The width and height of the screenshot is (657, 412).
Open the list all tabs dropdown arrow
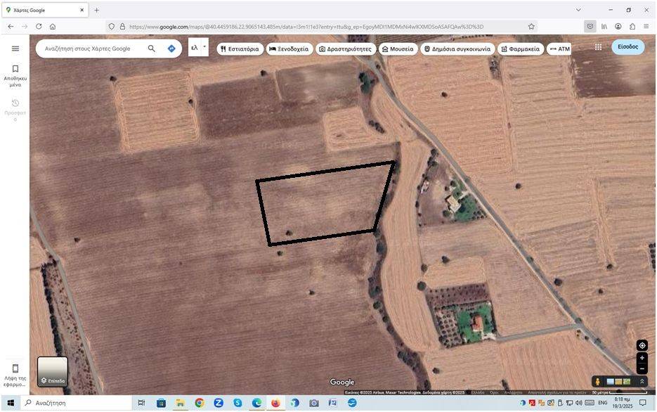[x=578, y=10]
